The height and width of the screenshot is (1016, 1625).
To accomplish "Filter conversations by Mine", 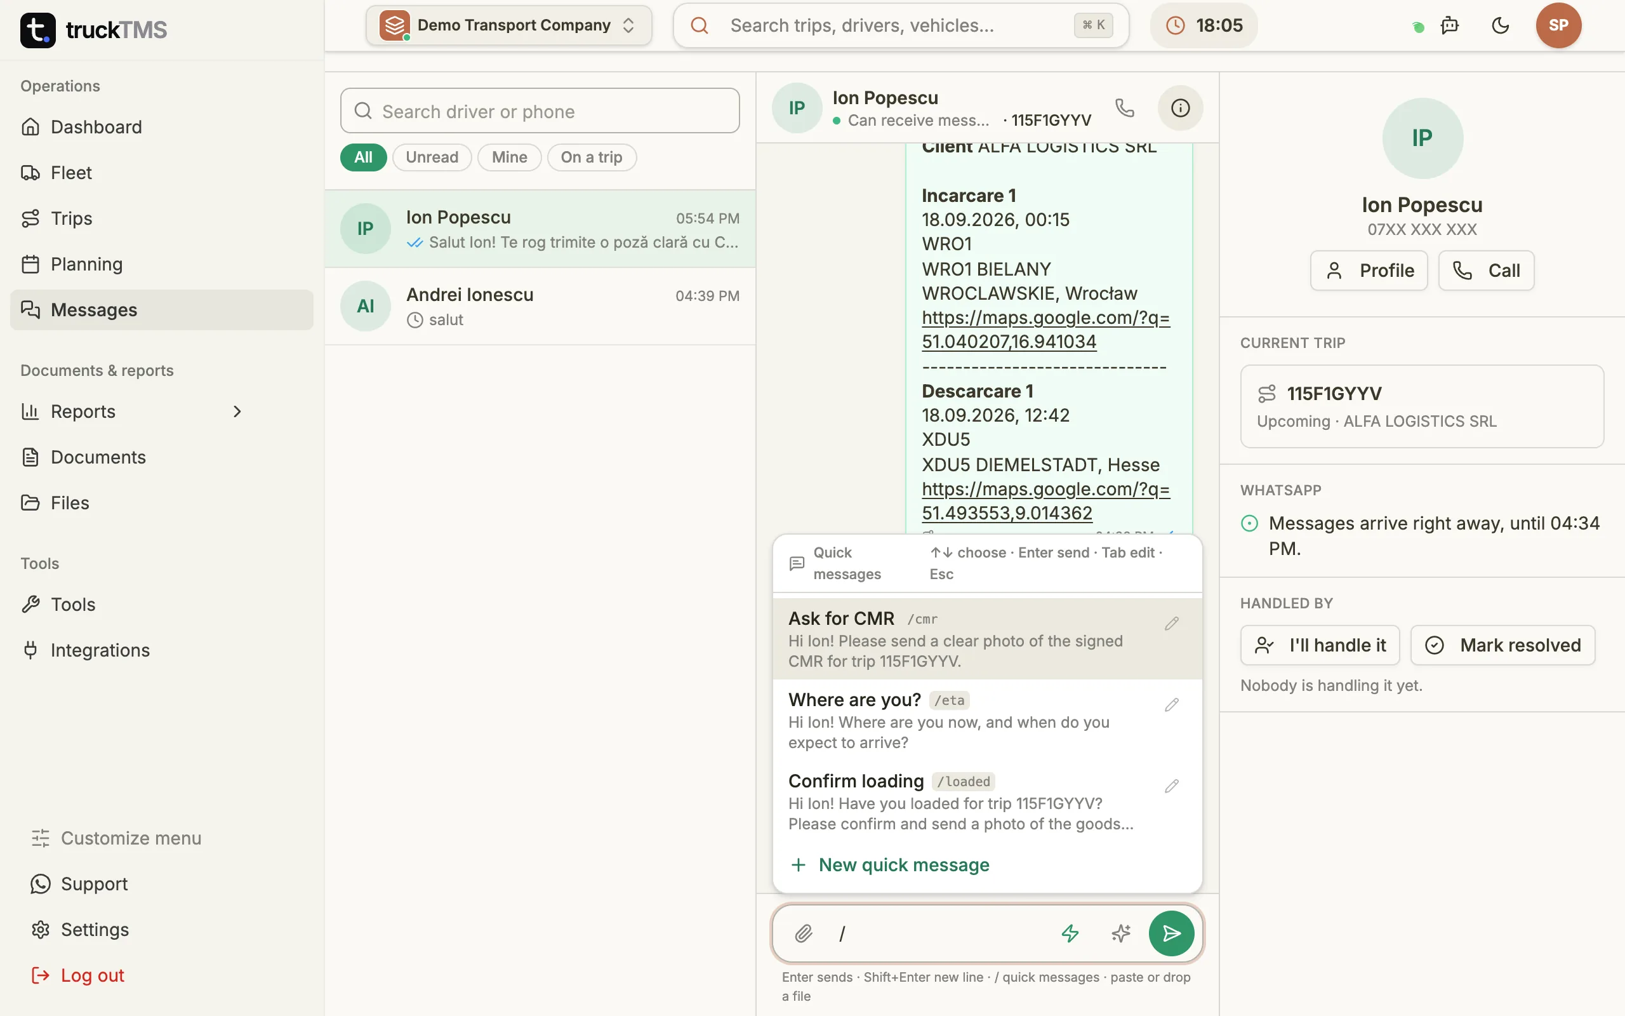I will point(509,157).
